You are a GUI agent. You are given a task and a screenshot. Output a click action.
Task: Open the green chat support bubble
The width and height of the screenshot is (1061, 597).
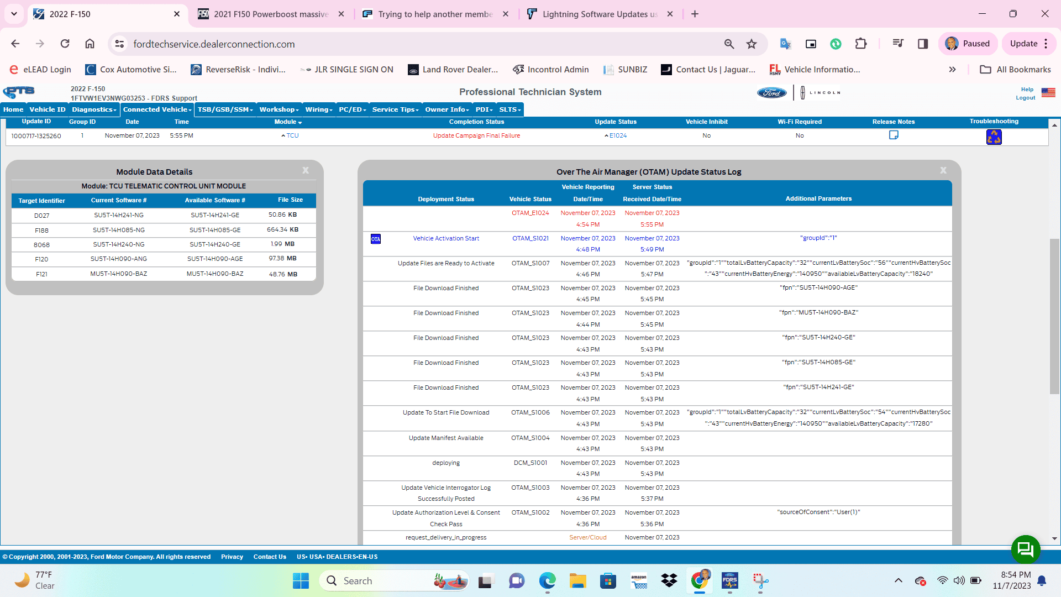(1026, 549)
